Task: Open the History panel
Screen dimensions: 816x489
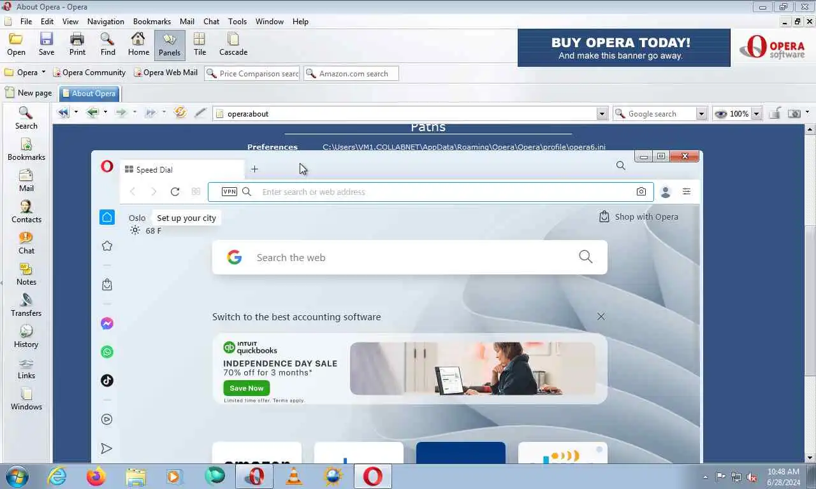Action: click(x=26, y=337)
